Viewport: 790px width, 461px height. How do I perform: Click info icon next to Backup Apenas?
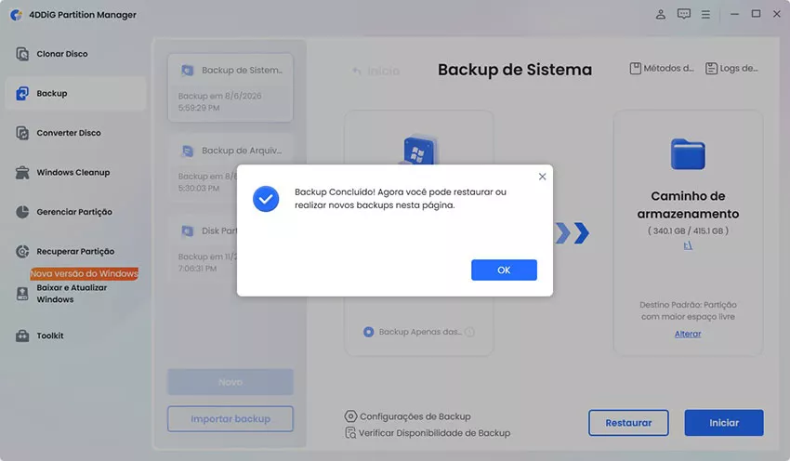click(x=469, y=332)
